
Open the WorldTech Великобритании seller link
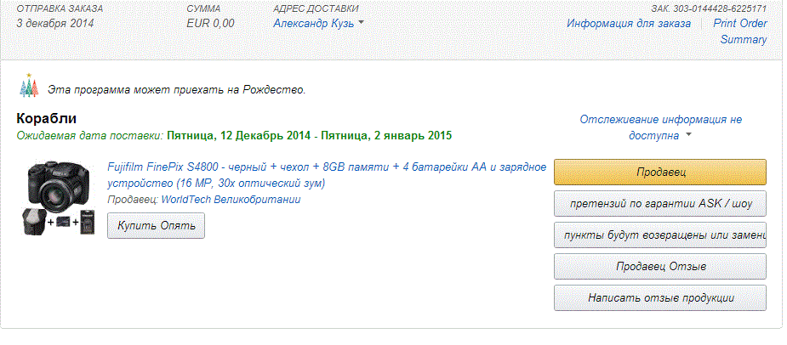(231, 200)
